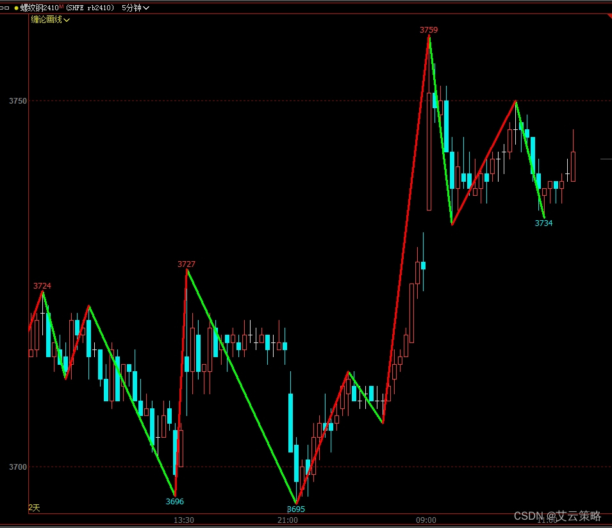
Task: Click the chain link icon beside the contract name
Action: click(x=4, y=8)
